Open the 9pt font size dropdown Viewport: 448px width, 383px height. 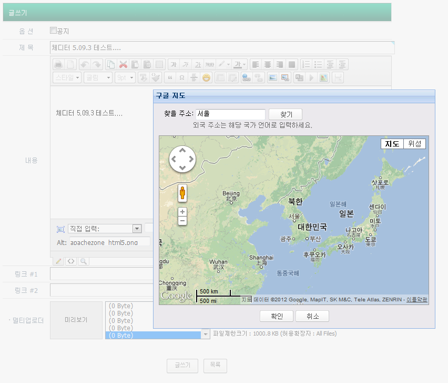125,77
